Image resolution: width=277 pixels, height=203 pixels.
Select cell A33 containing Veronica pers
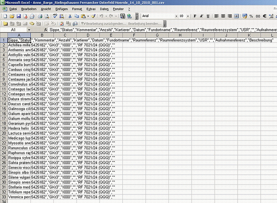coord(19,197)
